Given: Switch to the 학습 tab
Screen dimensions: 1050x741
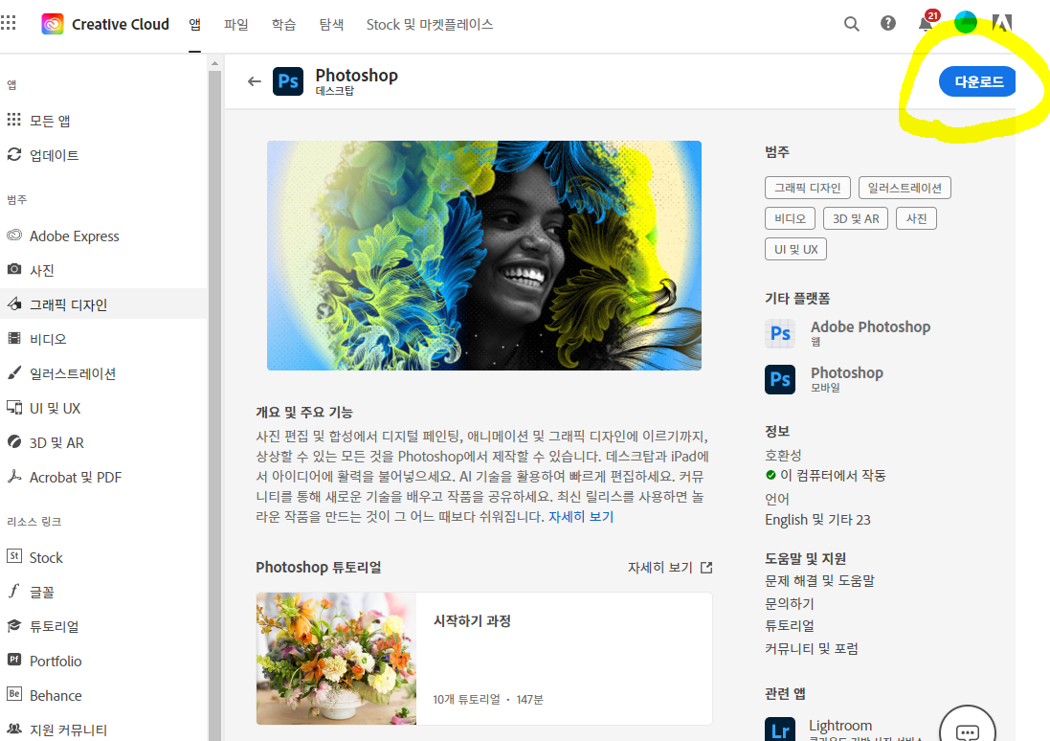Looking at the screenshot, I should tap(283, 25).
